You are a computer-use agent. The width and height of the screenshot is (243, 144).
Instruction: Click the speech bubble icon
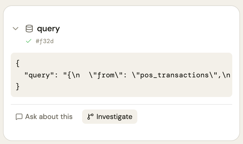pos(19,117)
